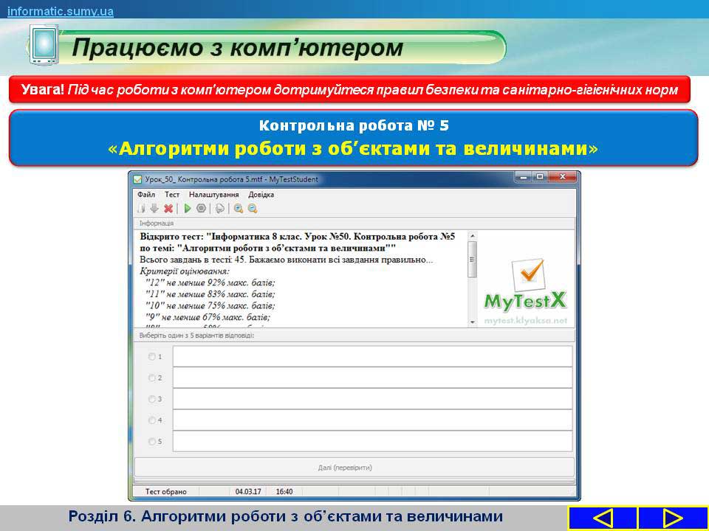
Task: Click the Далі (перевірити) button
Action: point(354,468)
